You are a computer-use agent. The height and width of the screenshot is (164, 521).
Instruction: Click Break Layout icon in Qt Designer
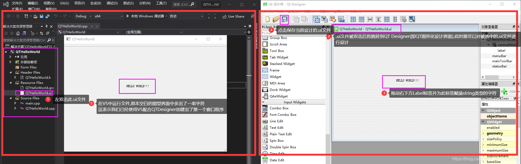[x=404, y=19]
